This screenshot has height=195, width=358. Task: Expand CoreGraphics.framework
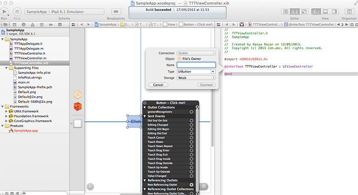tap(7, 121)
